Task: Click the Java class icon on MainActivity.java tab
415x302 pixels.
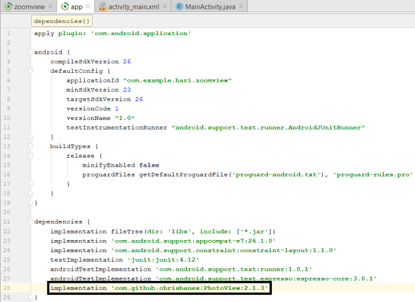Action: (179, 6)
